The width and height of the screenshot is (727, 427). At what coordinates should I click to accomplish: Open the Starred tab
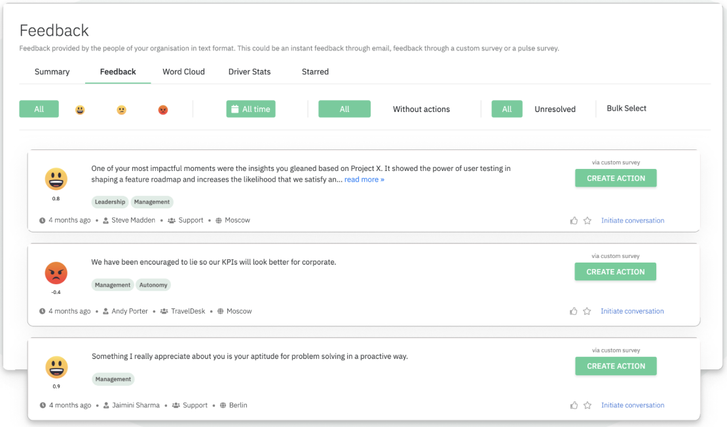click(315, 72)
